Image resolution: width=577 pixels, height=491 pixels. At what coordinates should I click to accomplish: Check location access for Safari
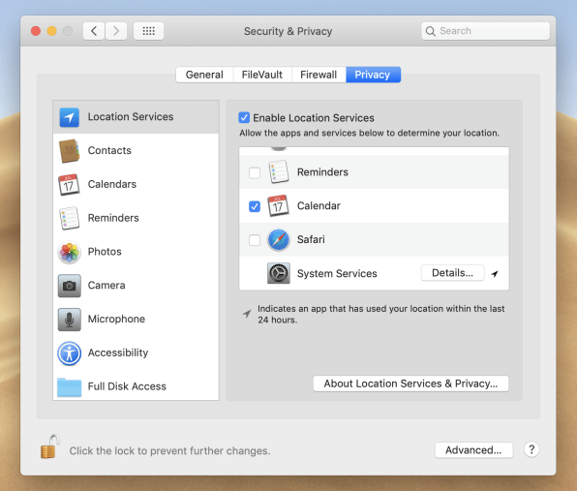pos(255,240)
